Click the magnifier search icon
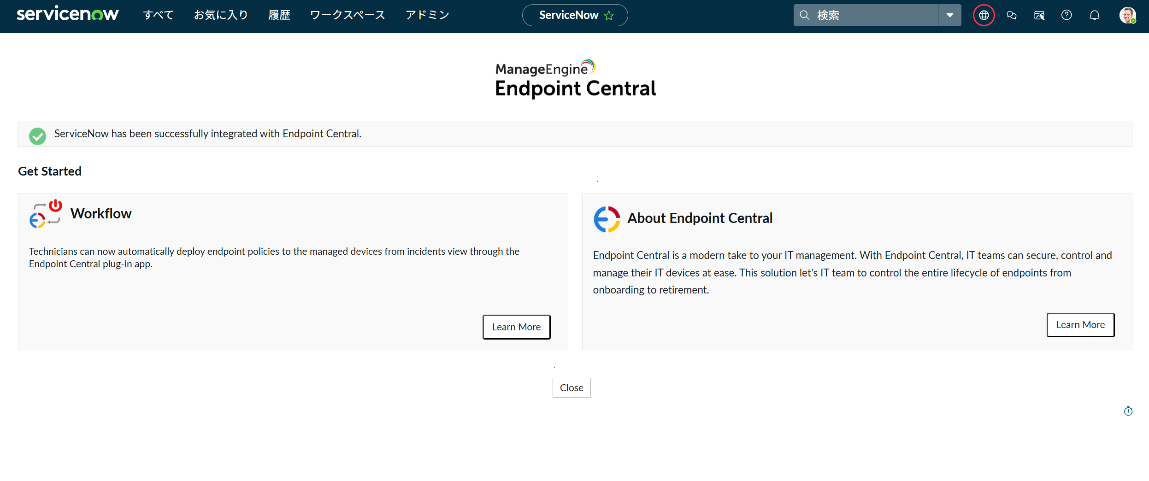 pos(804,15)
